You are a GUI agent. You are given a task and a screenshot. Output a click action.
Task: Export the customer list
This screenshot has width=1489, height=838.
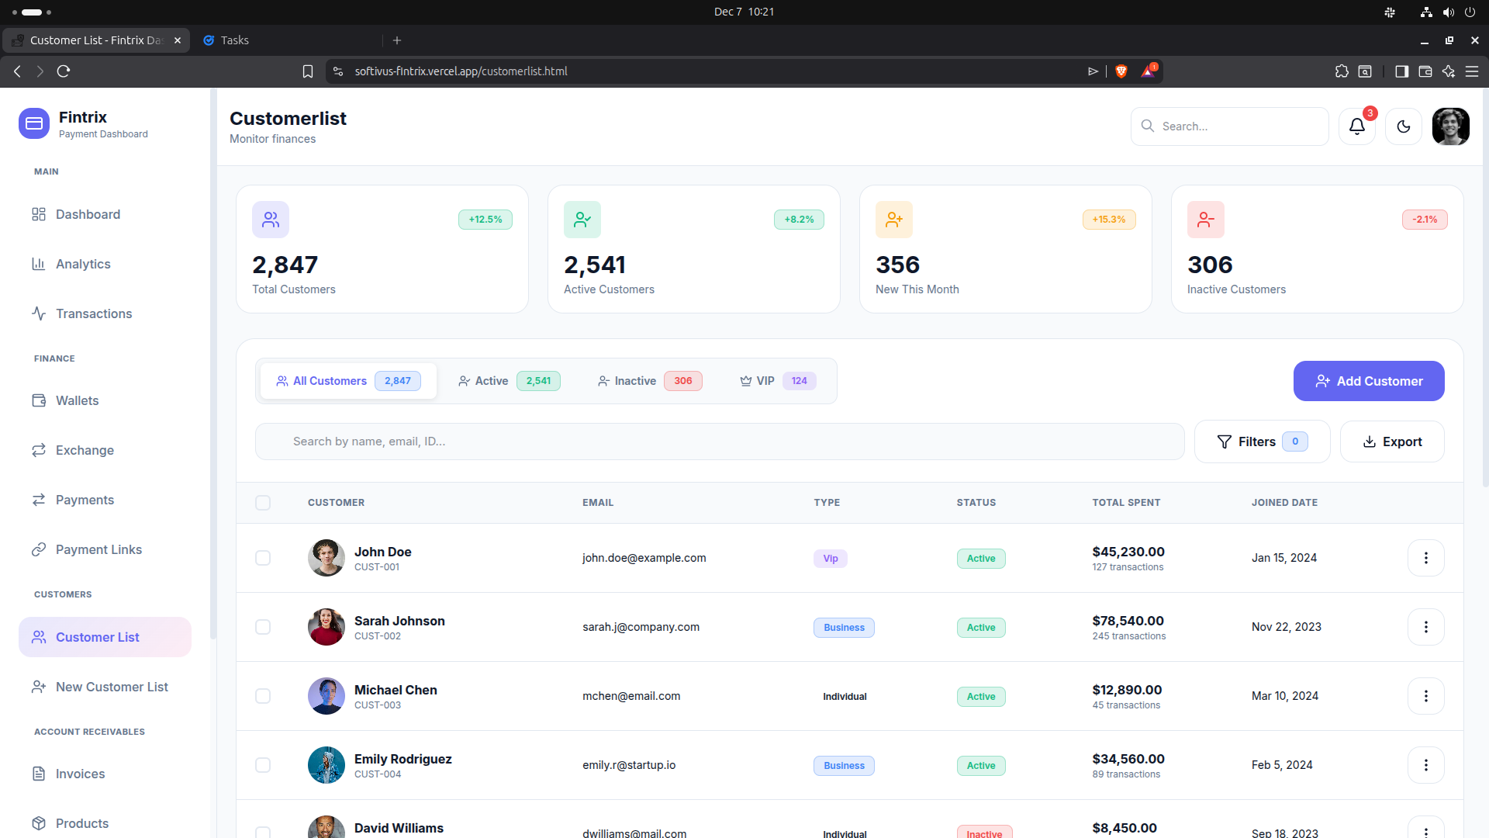(x=1392, y=441)
